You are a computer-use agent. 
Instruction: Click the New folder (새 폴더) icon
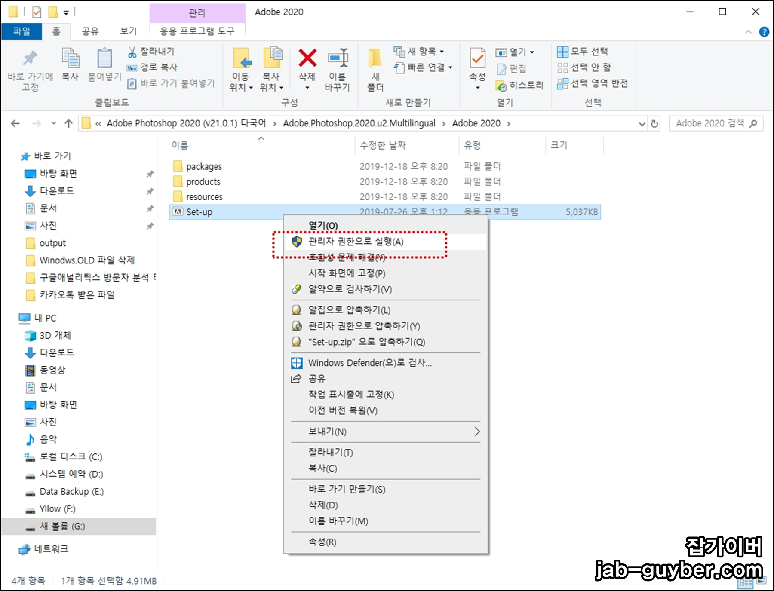click(375, 58)
